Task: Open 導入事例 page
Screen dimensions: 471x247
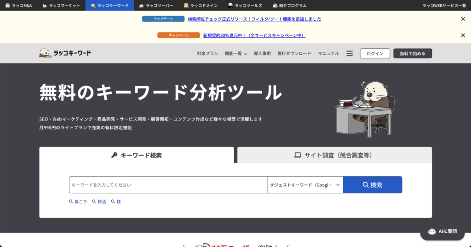Action: (262, 53)
